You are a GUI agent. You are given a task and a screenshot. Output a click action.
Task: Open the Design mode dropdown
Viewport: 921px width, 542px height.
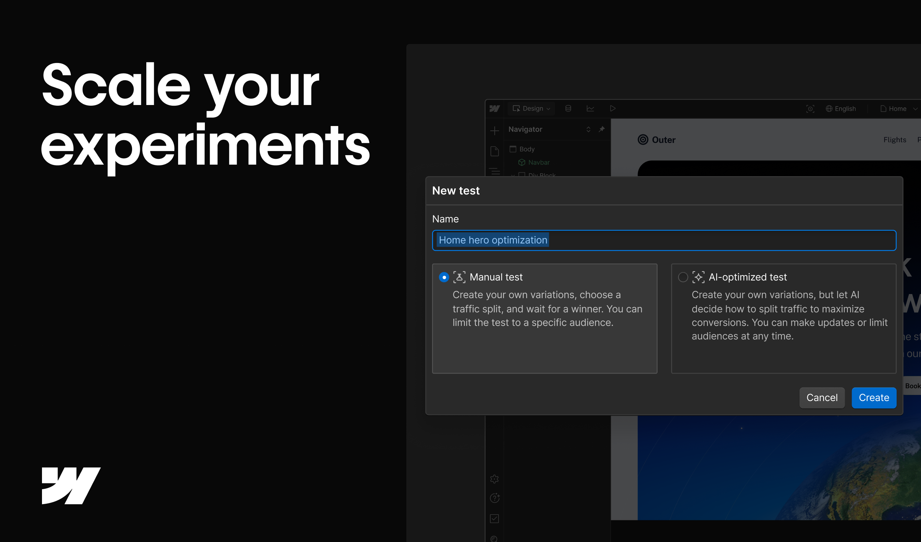click(x=531, y=109)
